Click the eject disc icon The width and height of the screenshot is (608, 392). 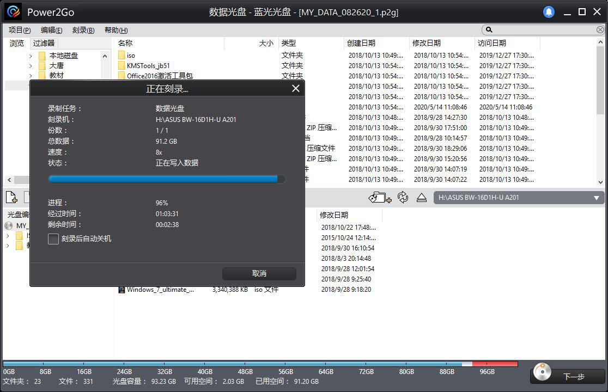point(422,198)
